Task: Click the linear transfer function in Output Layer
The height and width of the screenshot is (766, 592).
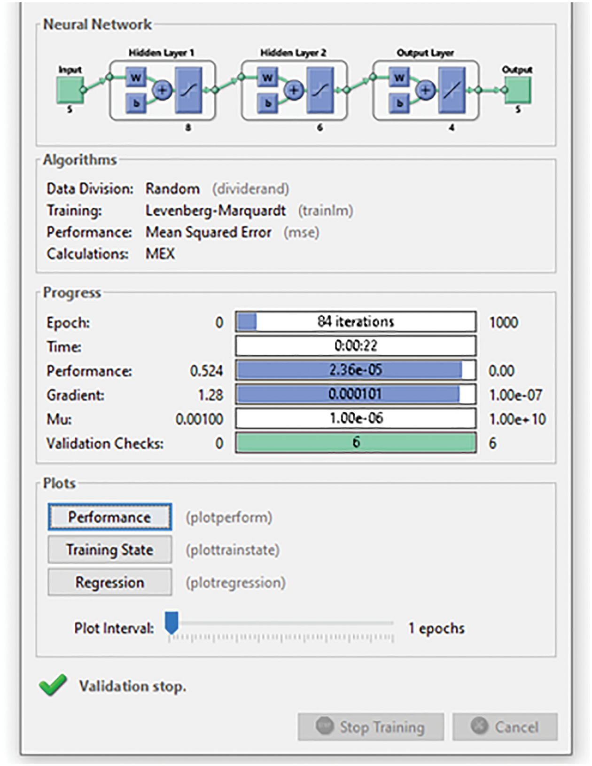Action: (x=452, y=90)
